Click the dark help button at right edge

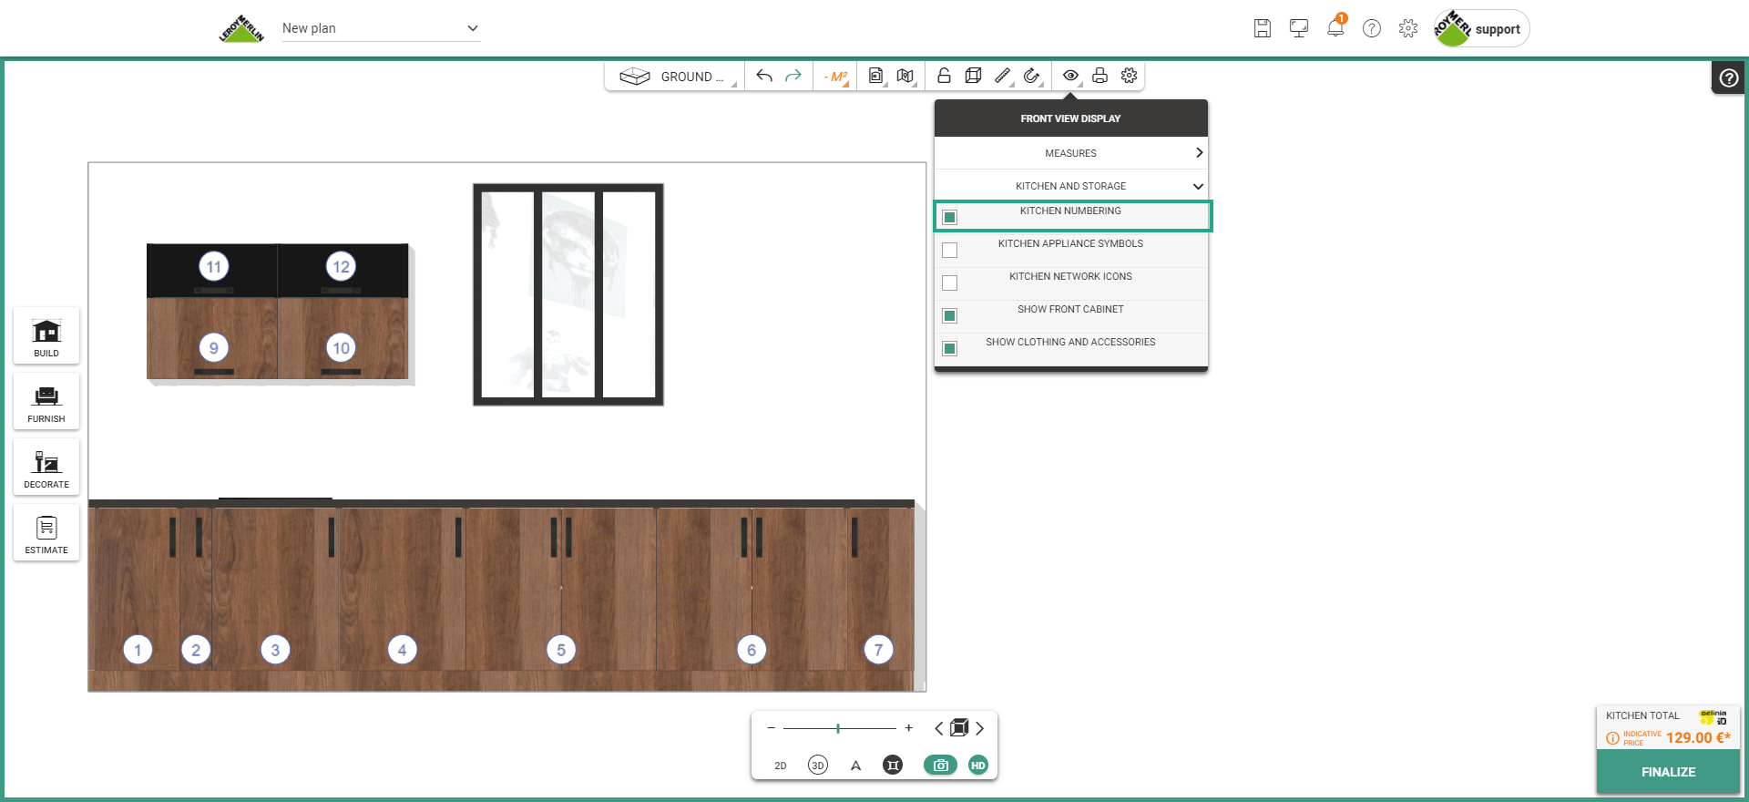(x=1728, y=78)
